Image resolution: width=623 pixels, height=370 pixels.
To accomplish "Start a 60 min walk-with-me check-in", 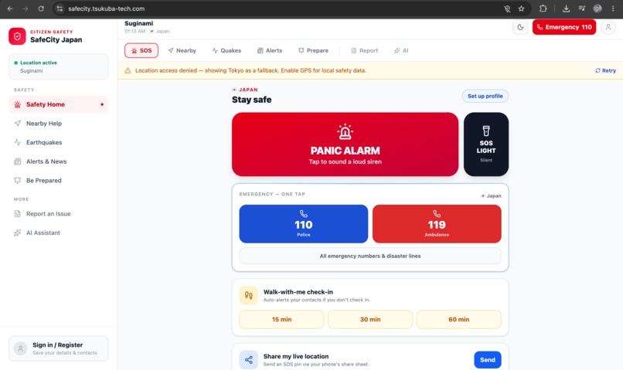I will 459,319.
